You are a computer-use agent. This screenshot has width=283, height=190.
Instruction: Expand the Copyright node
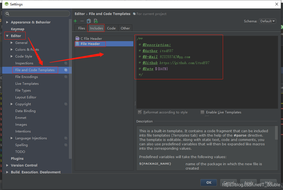12,104
